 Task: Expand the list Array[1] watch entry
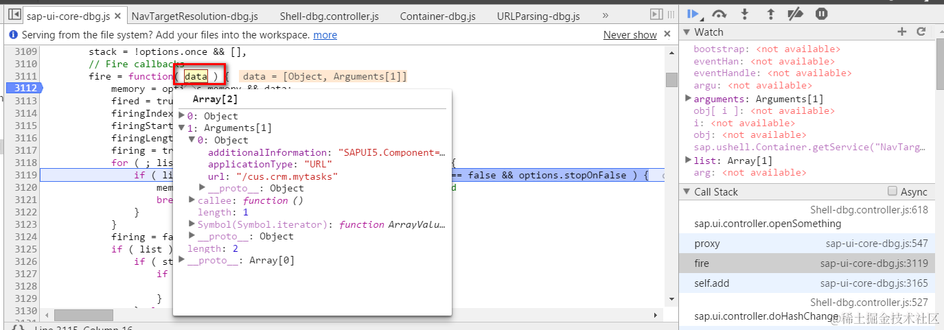coord(689,160)
